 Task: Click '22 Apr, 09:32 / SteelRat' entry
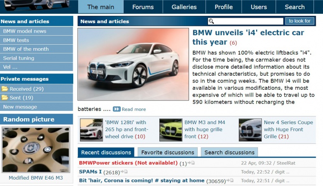[x=268, y=163]
